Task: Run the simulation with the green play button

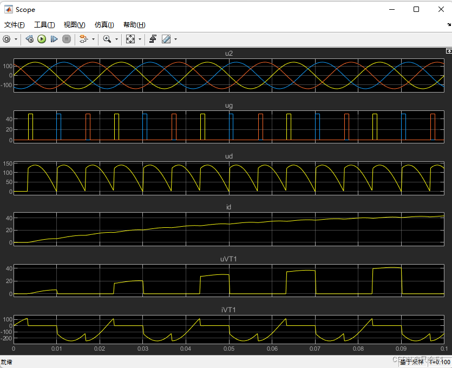Action: click(x=42, y=39)
